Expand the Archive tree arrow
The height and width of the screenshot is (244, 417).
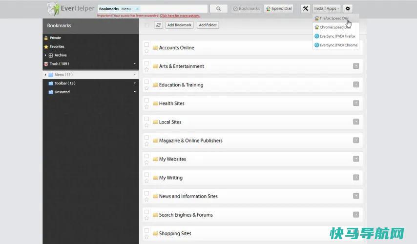45,55
